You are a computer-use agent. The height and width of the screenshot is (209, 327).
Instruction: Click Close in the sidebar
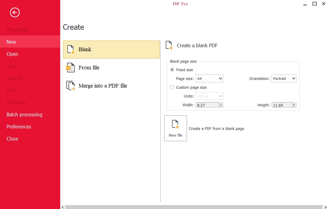point(12,139)
